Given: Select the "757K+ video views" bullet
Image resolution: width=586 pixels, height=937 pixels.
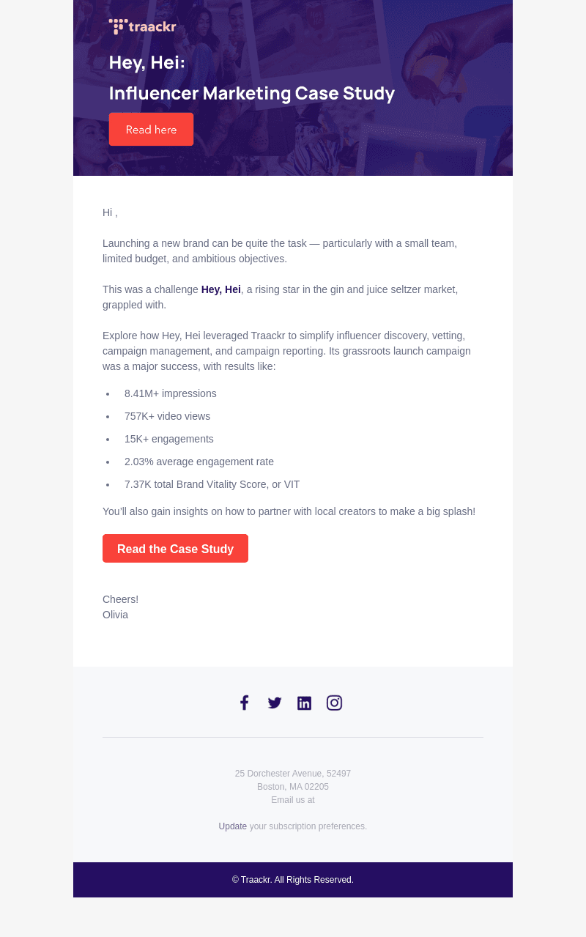Looking at the screenshot, I should tap(167, 416).
